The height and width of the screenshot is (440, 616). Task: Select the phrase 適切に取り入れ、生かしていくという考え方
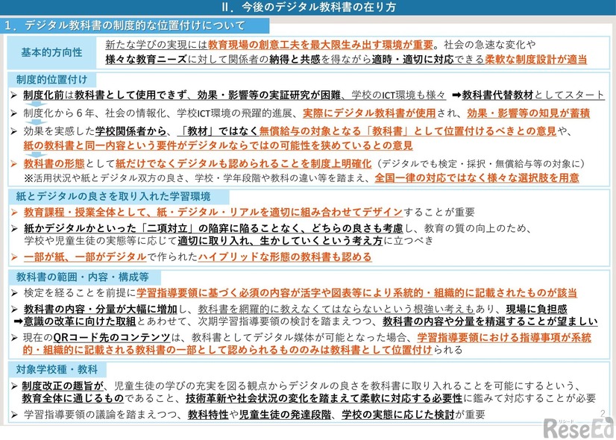pyautogui.click(x=280, y=240)
